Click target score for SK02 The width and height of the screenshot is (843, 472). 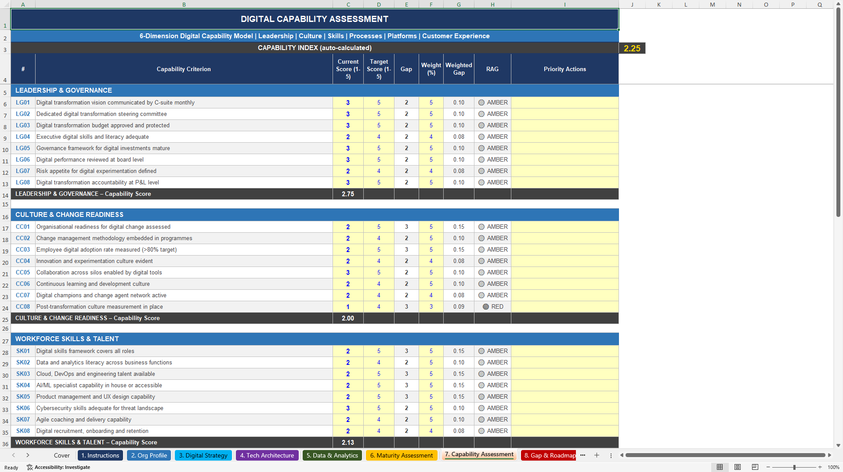click(x=379, y=363)
